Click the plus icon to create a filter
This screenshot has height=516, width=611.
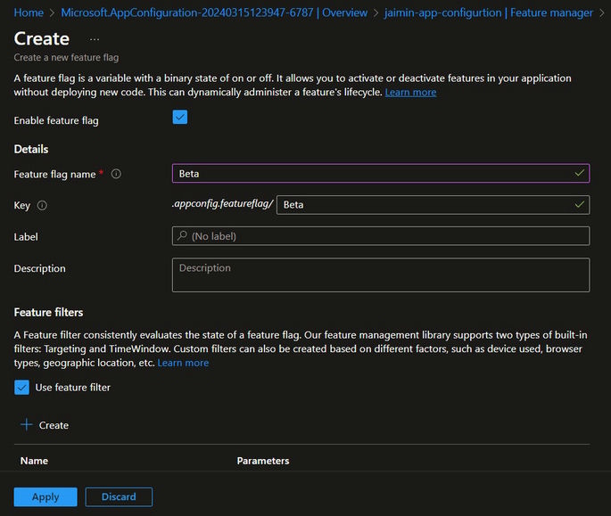[x=27, y=425]
